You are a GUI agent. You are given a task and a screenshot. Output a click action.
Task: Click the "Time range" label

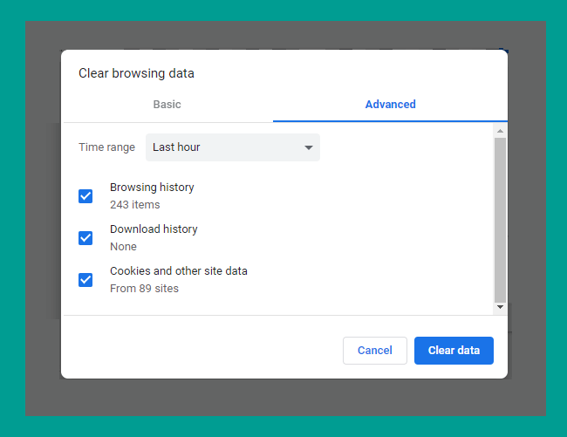pos(106,147)
